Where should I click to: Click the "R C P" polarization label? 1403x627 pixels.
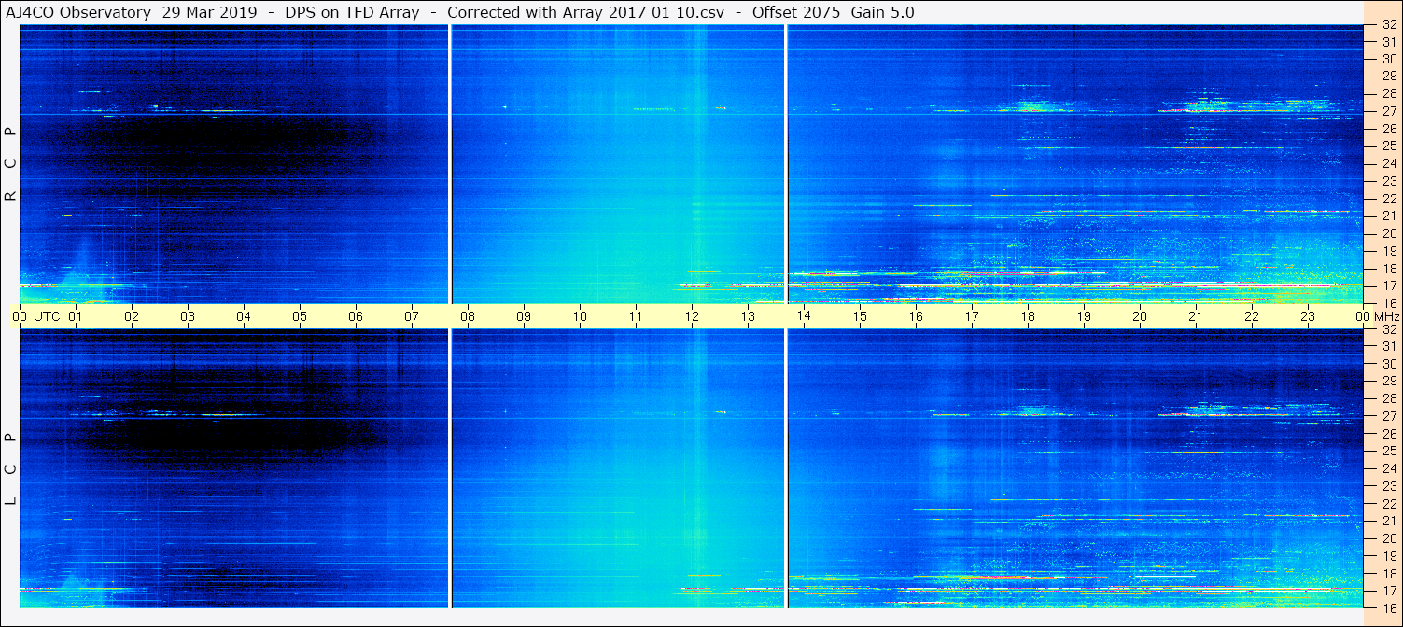click(x=10, y=163)
